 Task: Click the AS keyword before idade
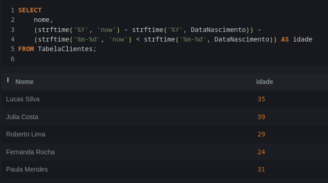(x=285, y=39)
